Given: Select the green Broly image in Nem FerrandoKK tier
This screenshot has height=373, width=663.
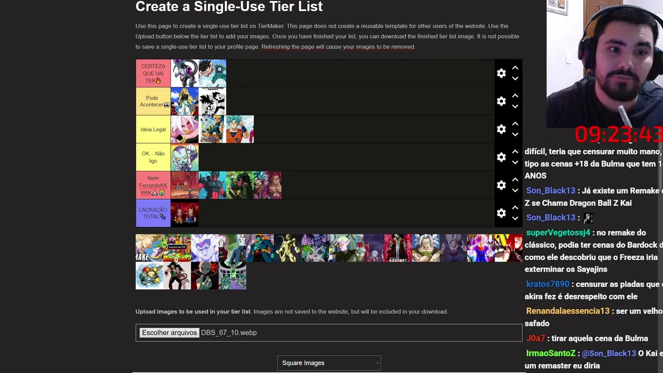Looking at the screenshot, I should pos(240,185).
